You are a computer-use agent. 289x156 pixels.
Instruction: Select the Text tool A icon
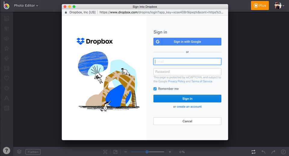(x=6, y=98)
